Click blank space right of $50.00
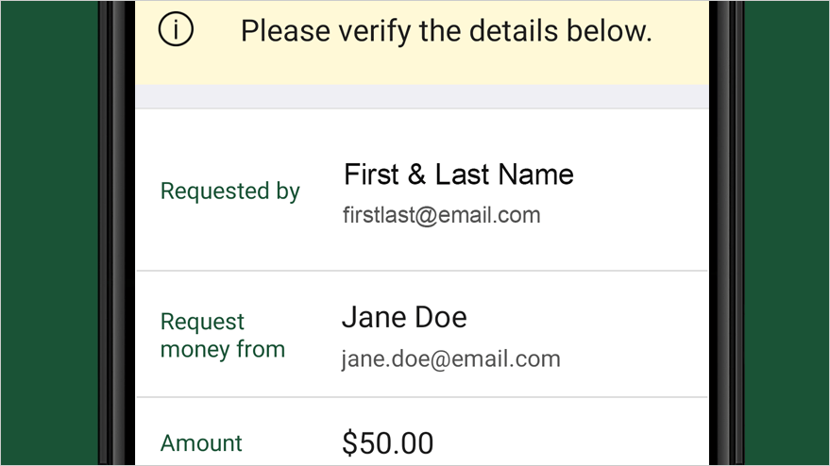 (569, 443)
